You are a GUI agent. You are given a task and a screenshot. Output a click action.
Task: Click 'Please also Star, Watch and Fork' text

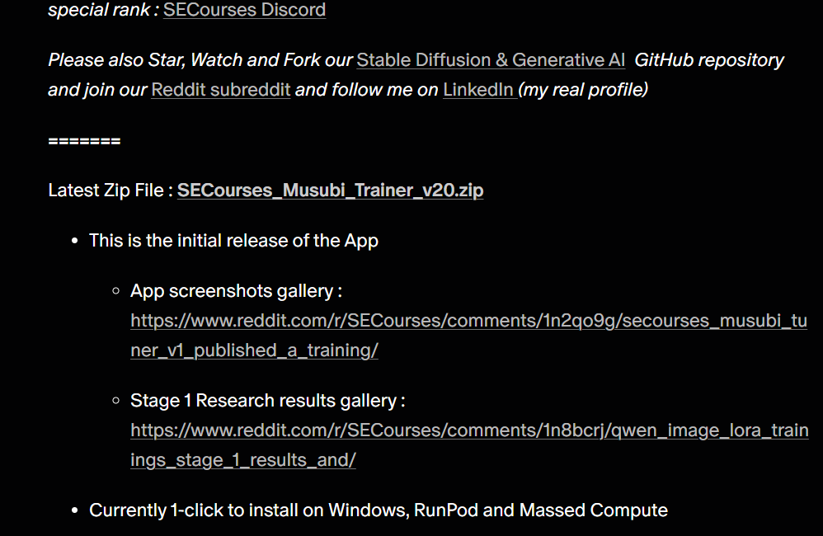click(x=200, y=60)
